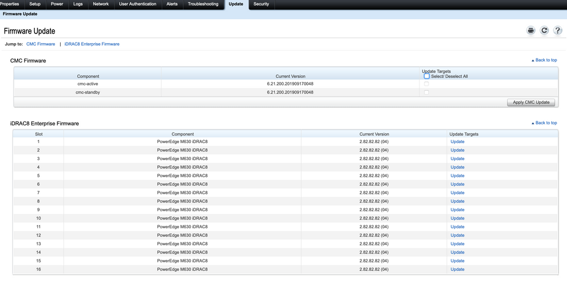Image resolution: width=567 pixels, height=290 pixels.
Task: Click the Slot column header
Action: pos(39,134)
